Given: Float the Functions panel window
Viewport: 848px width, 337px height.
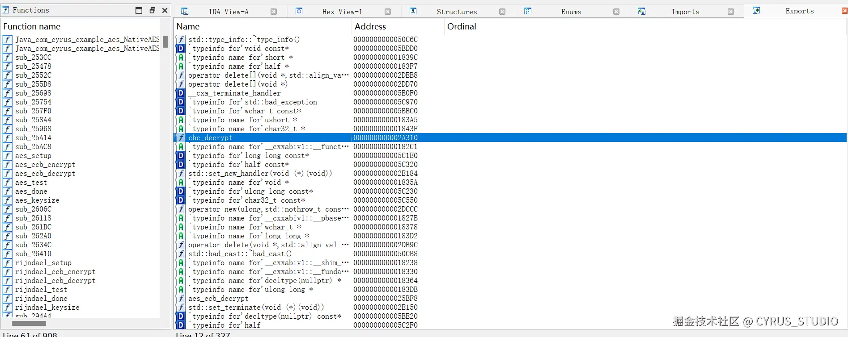Looking at the screenshot, I should pos(152,10).
